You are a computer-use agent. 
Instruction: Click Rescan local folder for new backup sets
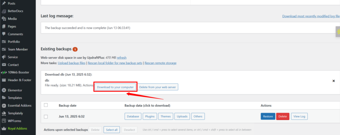coord(115,63)
